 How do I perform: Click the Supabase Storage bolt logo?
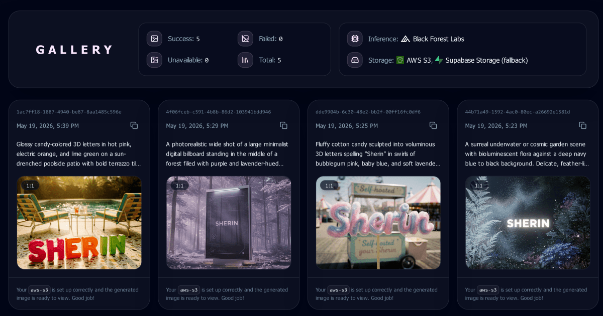pyautogui.click(x=439, y=60)
